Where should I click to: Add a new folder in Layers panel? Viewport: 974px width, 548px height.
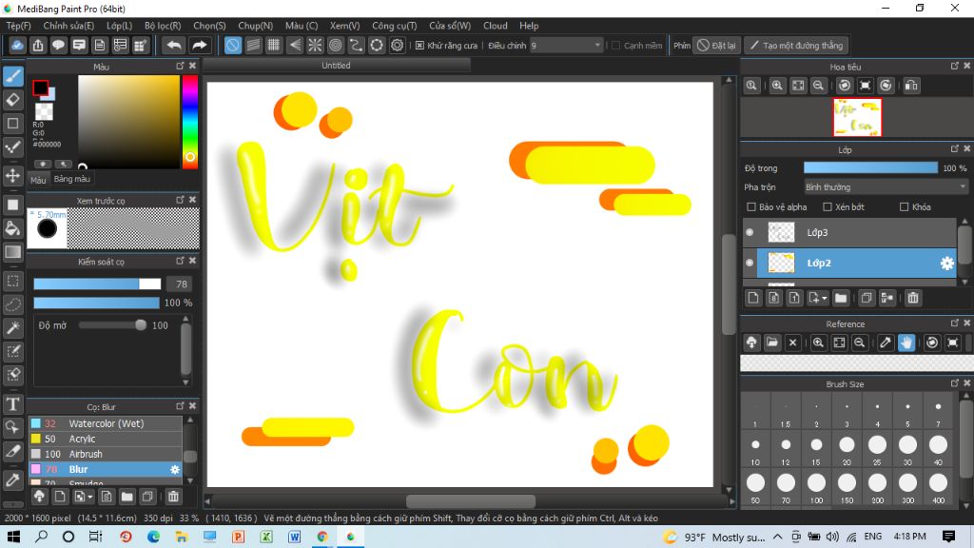tap(841, 298)
